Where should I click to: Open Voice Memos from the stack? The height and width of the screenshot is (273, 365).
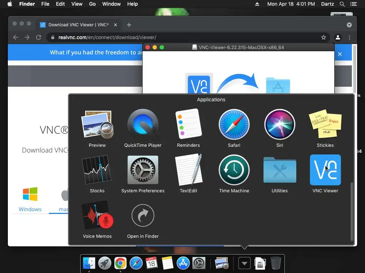[x=97, y=215]
